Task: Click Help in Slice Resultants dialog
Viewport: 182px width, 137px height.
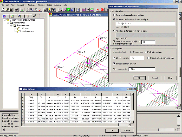Action: [x=170, y=78]
